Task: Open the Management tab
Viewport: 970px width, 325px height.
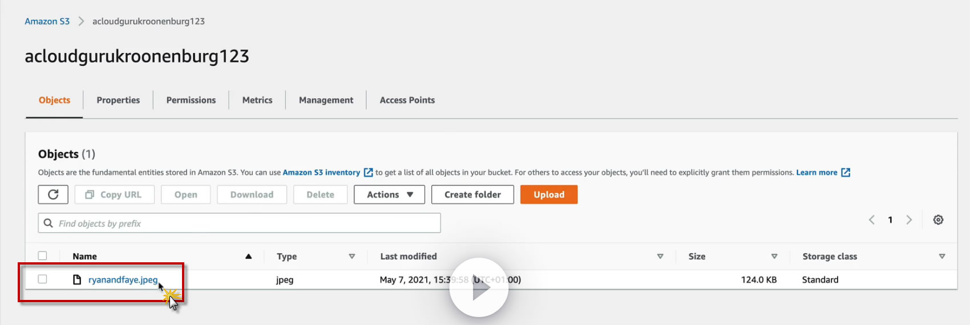Action: (326, 100)
